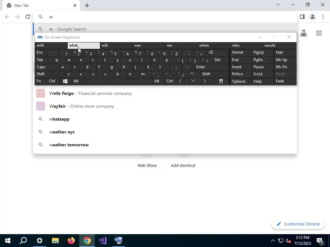Toggle the Fn key

[41, 81]
